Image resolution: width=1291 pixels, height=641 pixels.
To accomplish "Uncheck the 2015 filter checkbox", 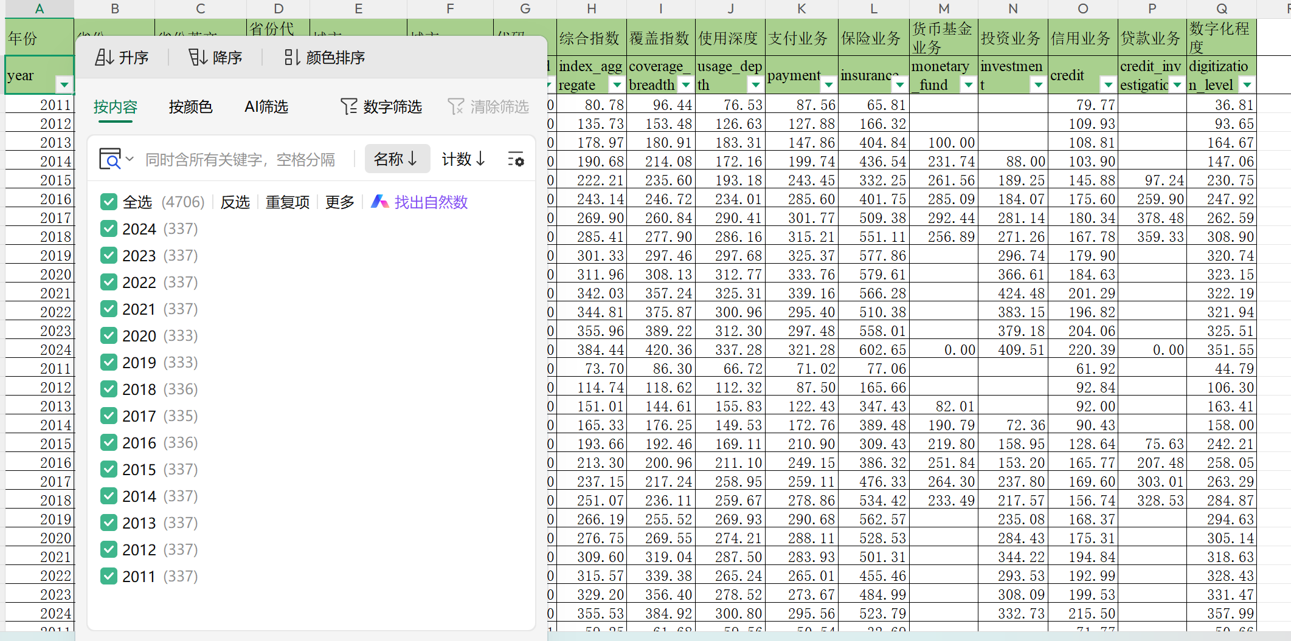I will tap(109, 469).
